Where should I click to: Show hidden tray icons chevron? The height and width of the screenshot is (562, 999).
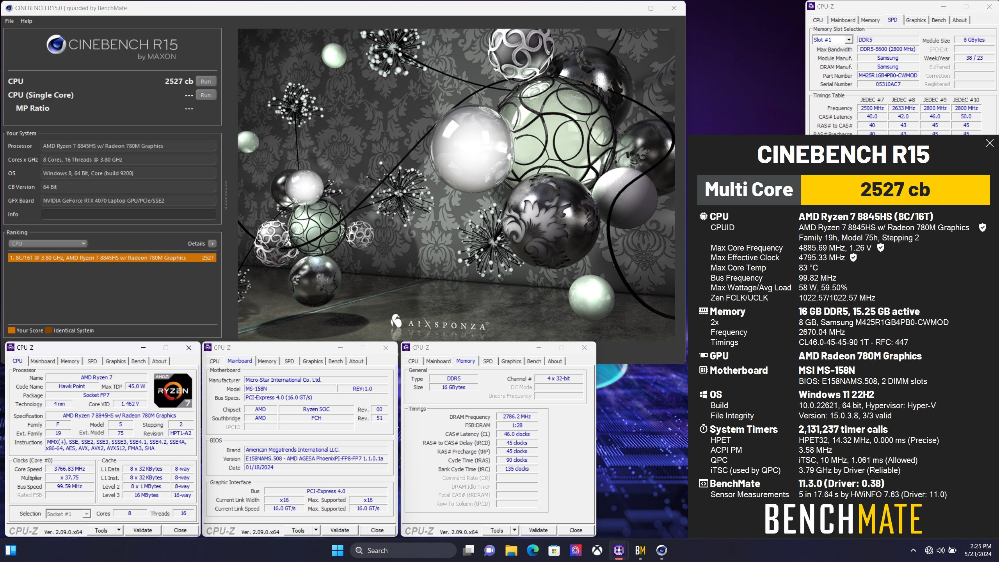[913, 550]
